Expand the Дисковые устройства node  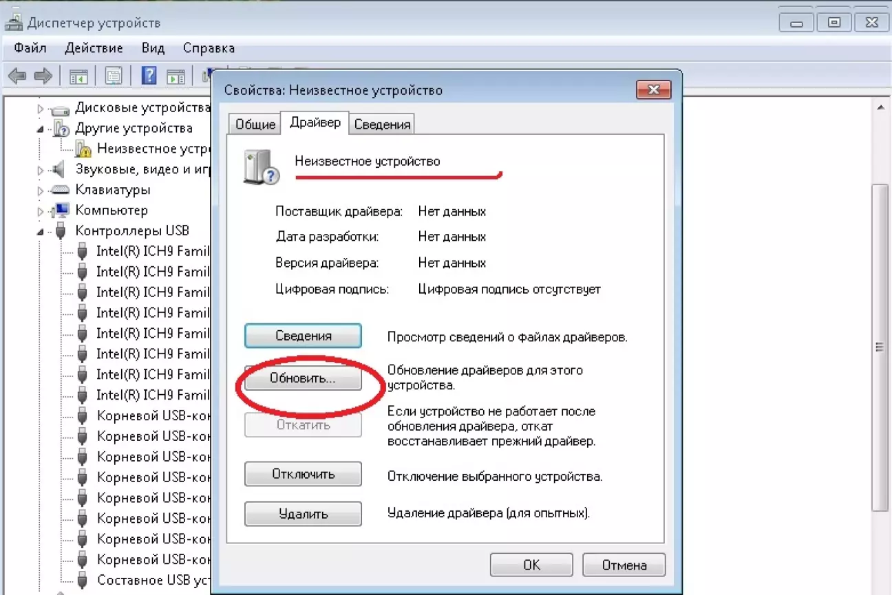(x=41, y=109)
